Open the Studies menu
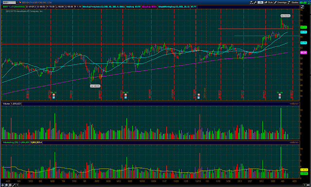Viewport: 311px width, 187px height. (x=294, y=2)
